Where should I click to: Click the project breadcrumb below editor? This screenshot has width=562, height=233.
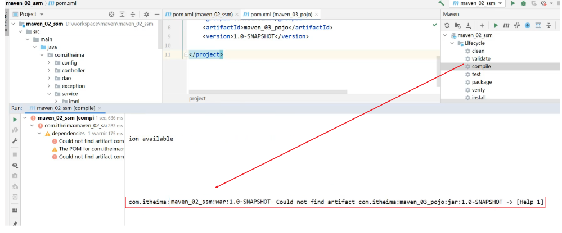pyautogui.click(x=197, y=99)
